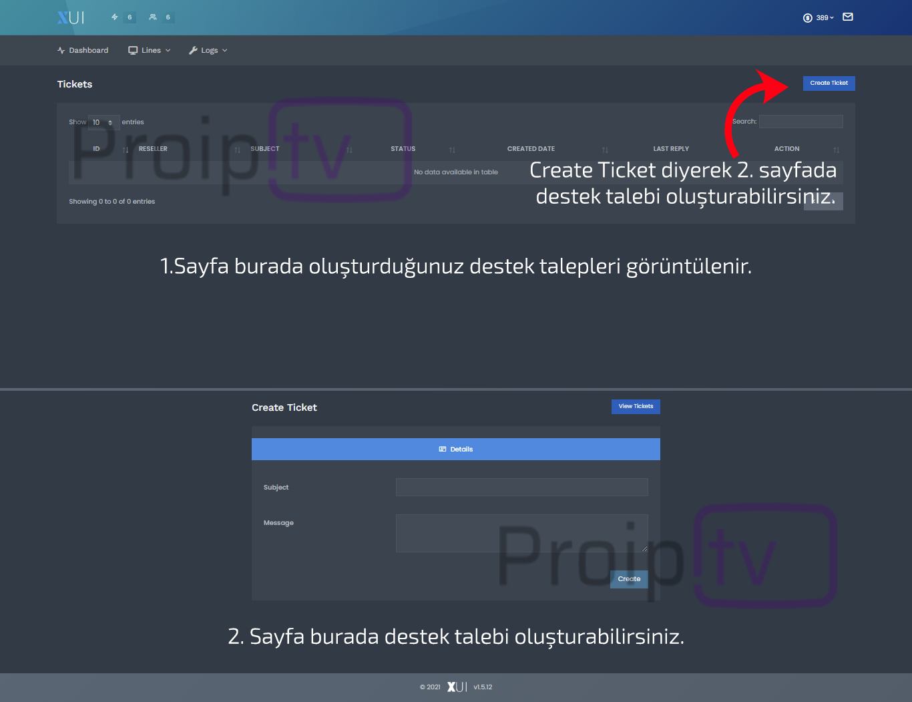Click the tickets Search input field

tap(801, 122)
